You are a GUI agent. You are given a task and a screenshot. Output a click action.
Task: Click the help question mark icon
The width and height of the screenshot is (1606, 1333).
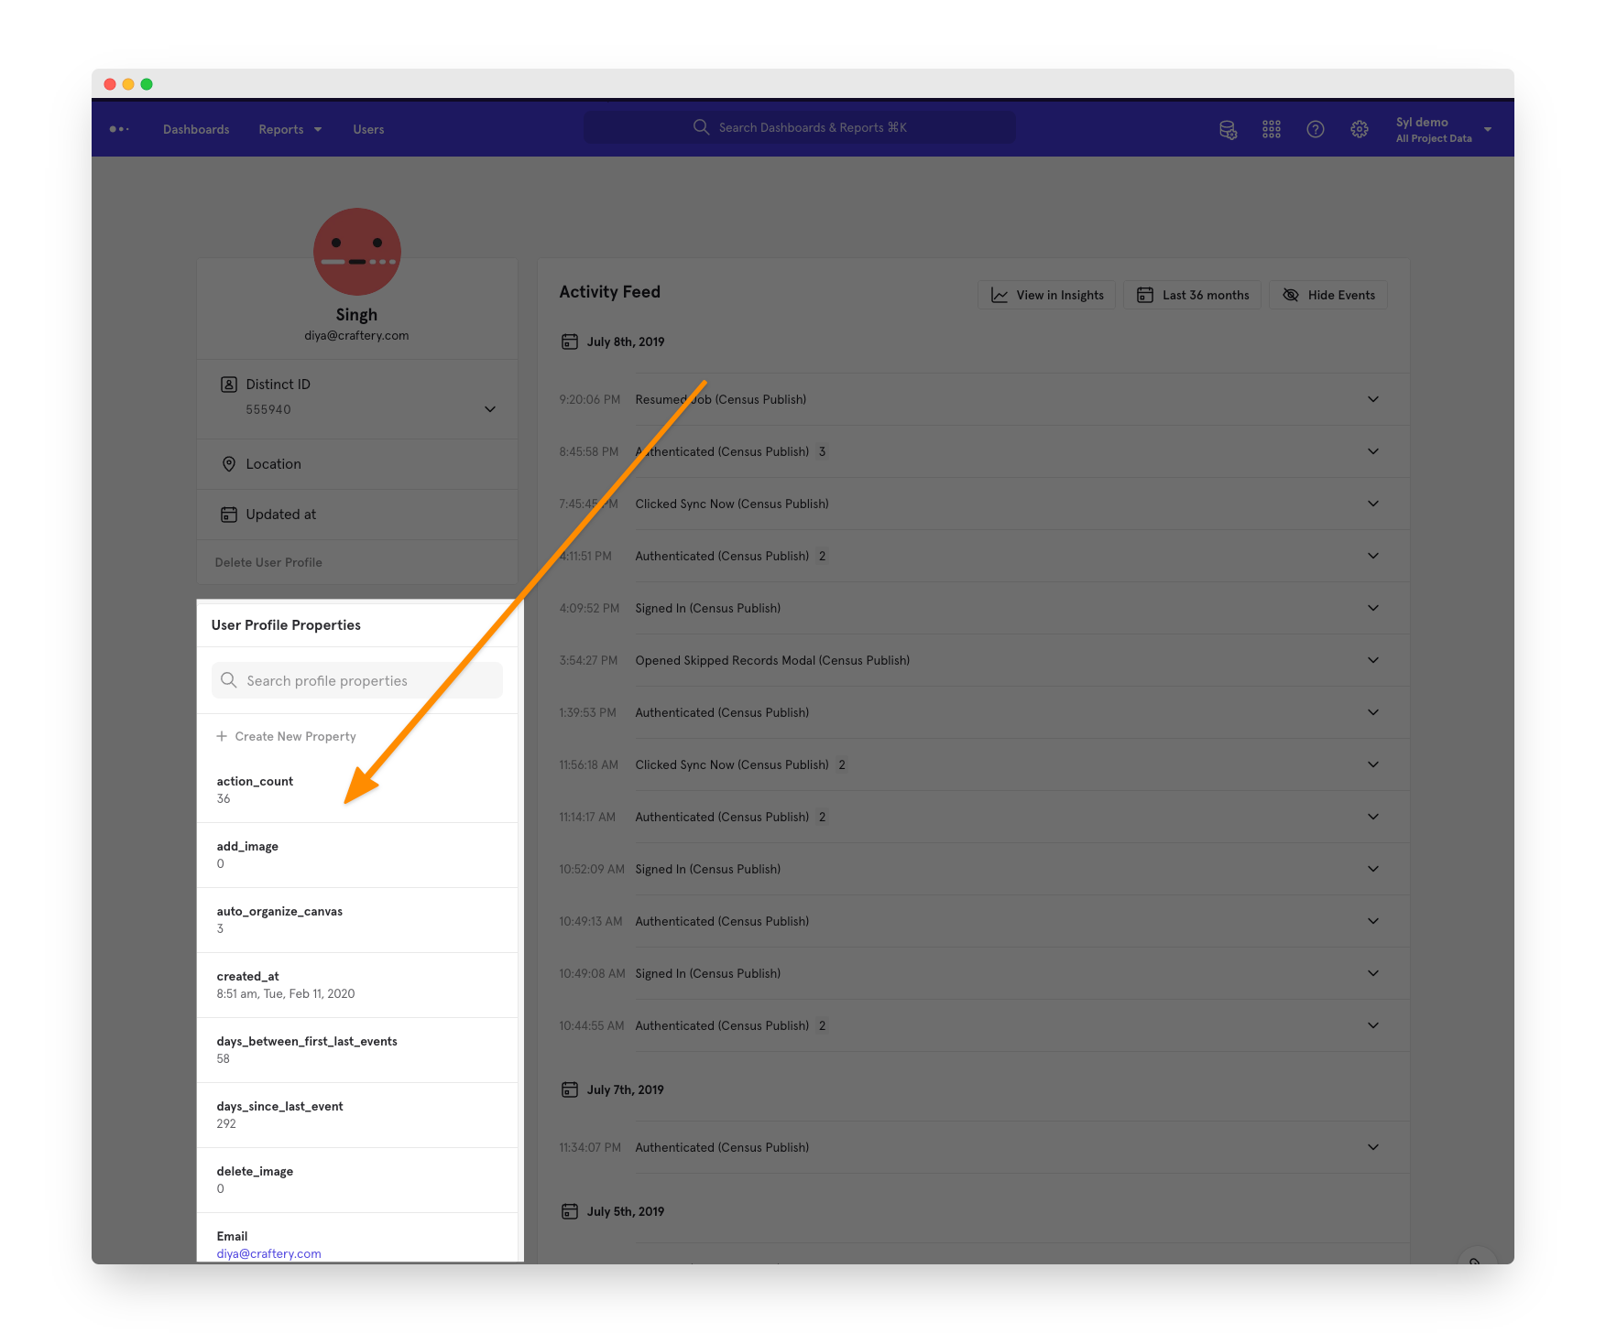point(1316,129)
